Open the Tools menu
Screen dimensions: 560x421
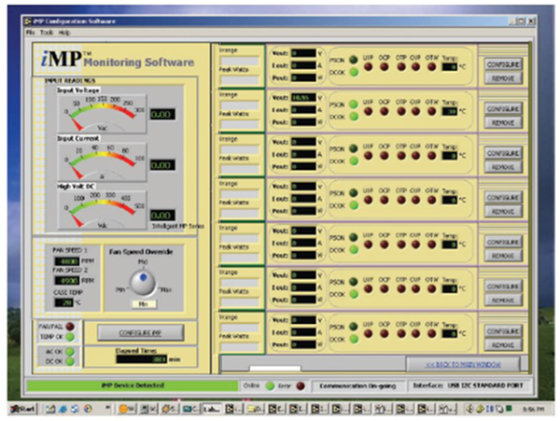47,32
